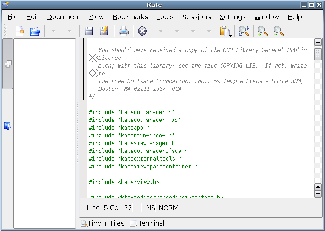Click the line '#include "katedocmanager.moc"'
This screenshot has width=325, height=231.
click(135, 120)
